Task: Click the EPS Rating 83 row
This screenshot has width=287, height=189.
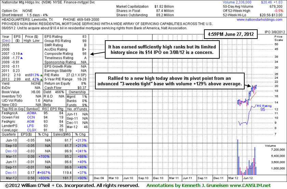Action: (65, 37)
